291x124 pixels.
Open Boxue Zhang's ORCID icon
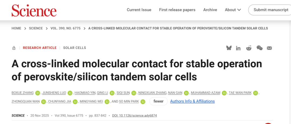tap(37, 93)
